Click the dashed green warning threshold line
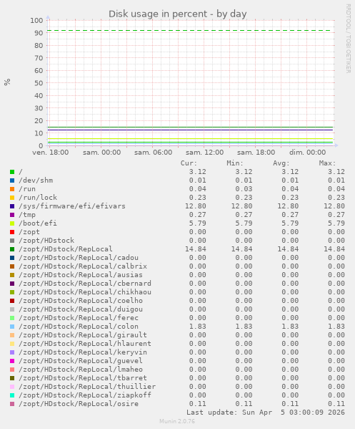The image size is (355, 429). [x=190, y=30]
